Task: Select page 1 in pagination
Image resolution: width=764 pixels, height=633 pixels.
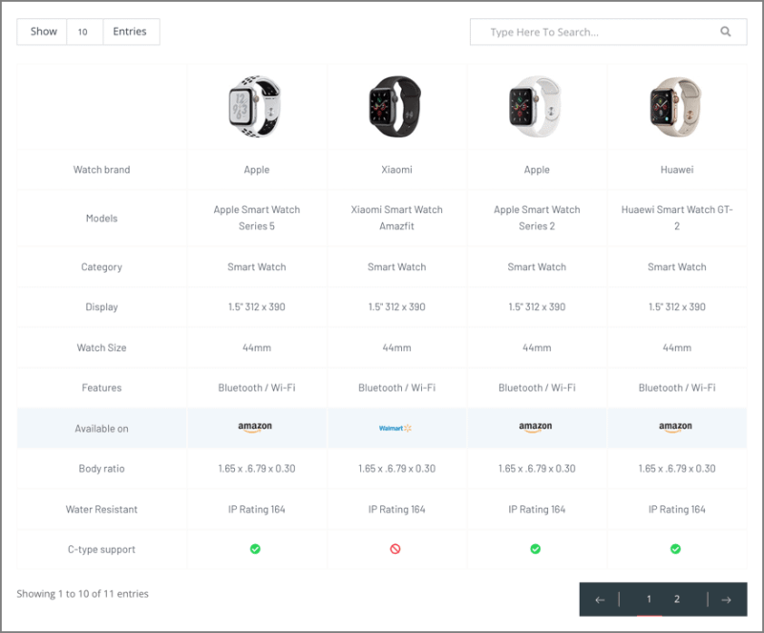Action: point(648,599)
